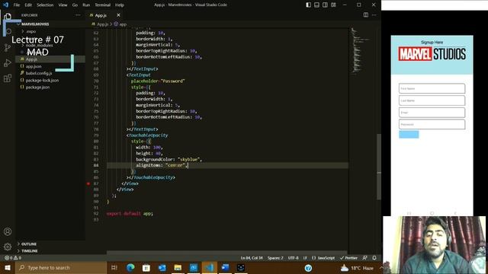Viewport: 488px width, 274px height.
Task: Split the editor to the right
Action: point(366,15)
